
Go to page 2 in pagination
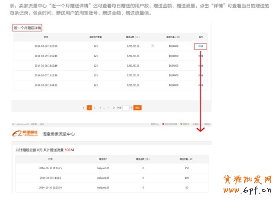click(x=95, y=107)
